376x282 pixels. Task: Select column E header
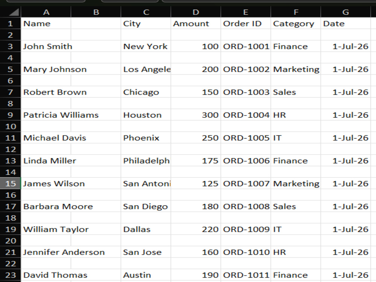(246, 12)
